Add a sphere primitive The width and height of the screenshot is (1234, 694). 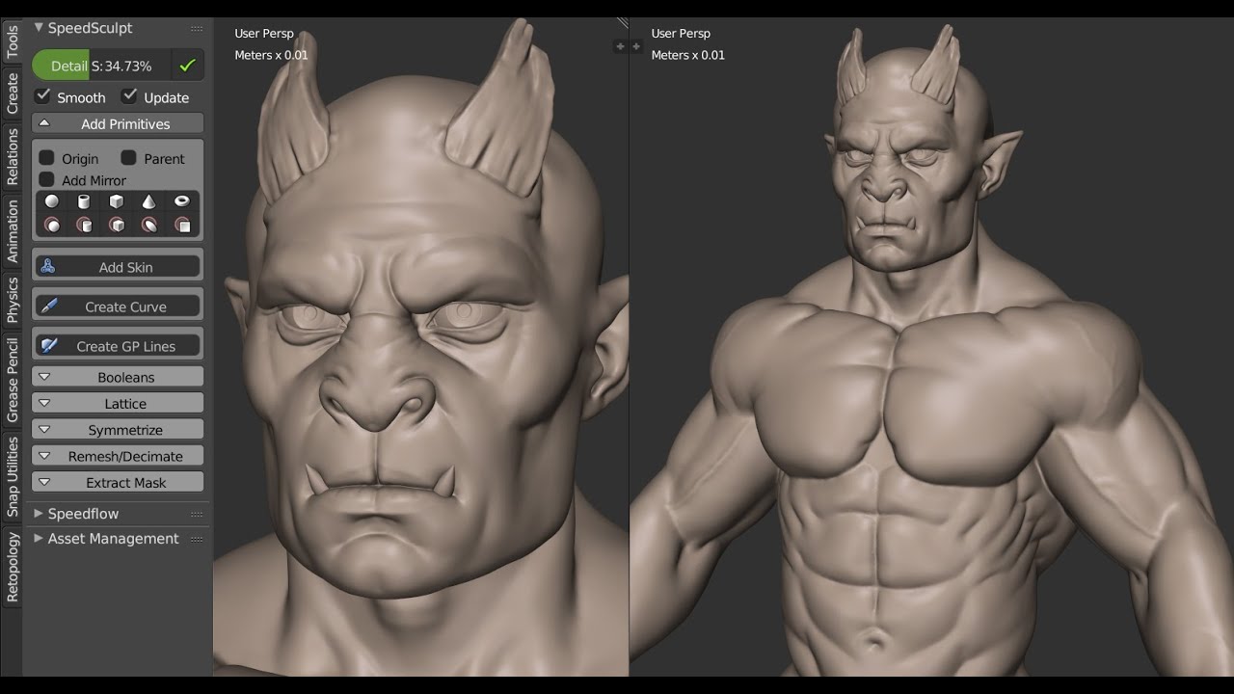[x=52, y=201]
